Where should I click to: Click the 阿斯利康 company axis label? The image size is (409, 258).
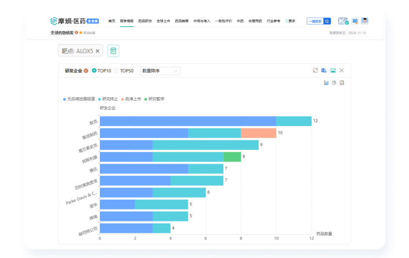pyautogui.click(x=90, y=159)
